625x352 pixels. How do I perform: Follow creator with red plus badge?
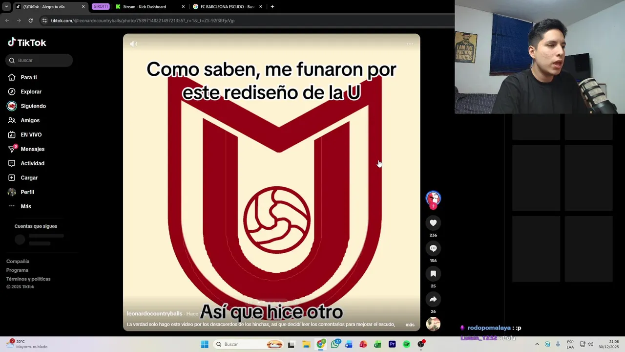coord(433,206)
